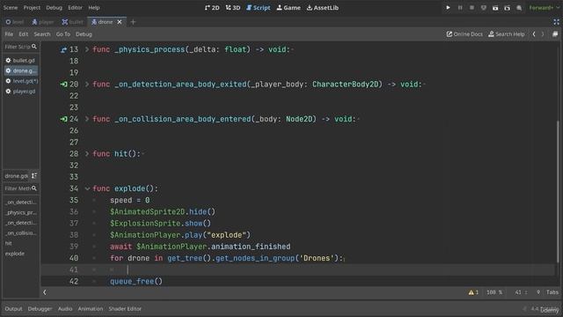Stop the running project

click(x=472, y=8)
